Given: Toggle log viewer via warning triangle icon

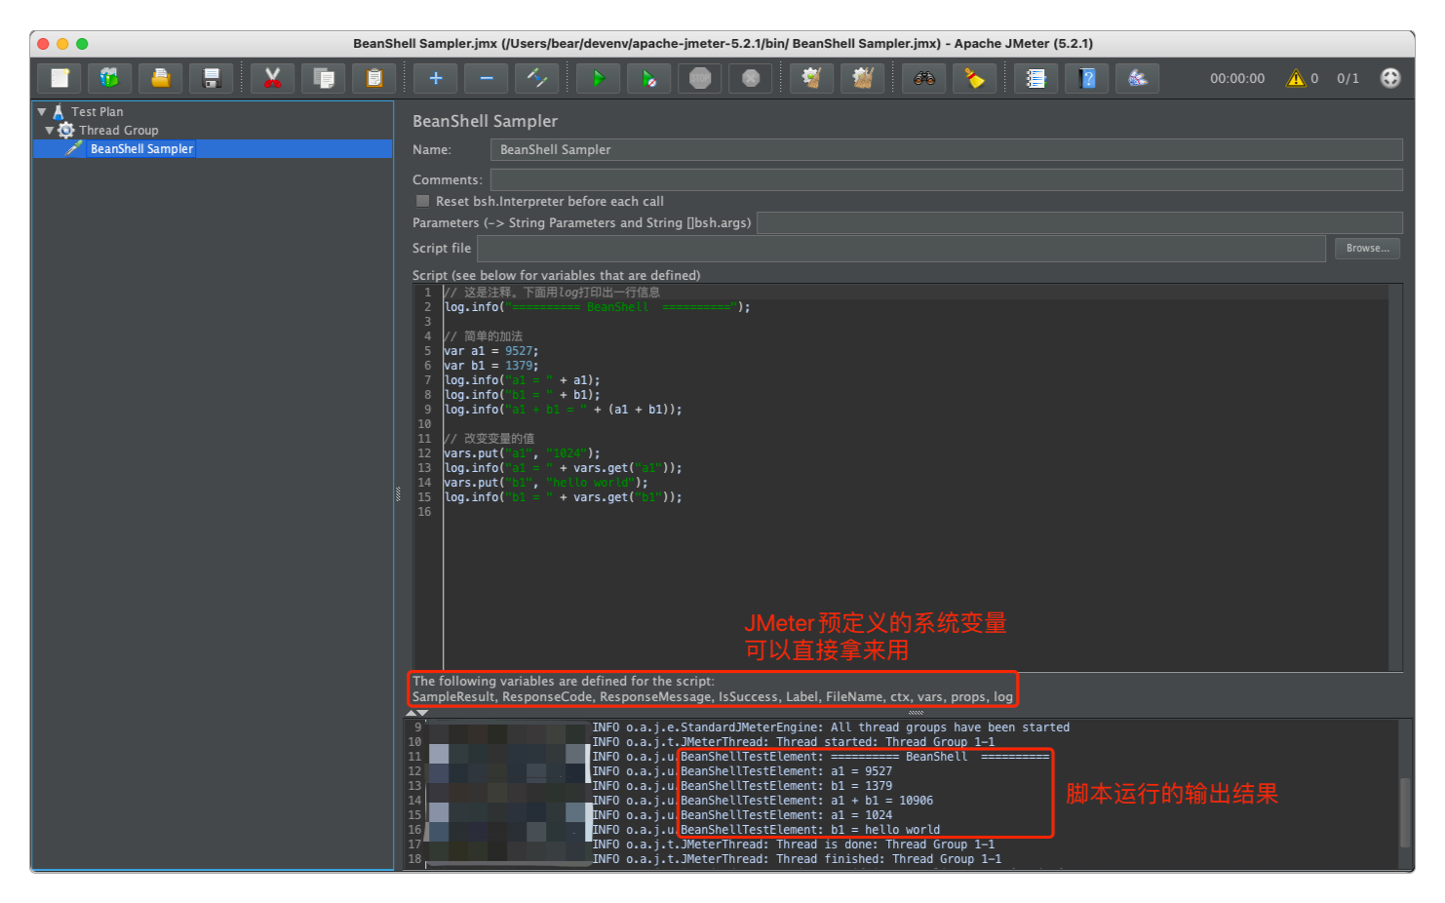Looking at the screenshot, I should pos(1296,78).
